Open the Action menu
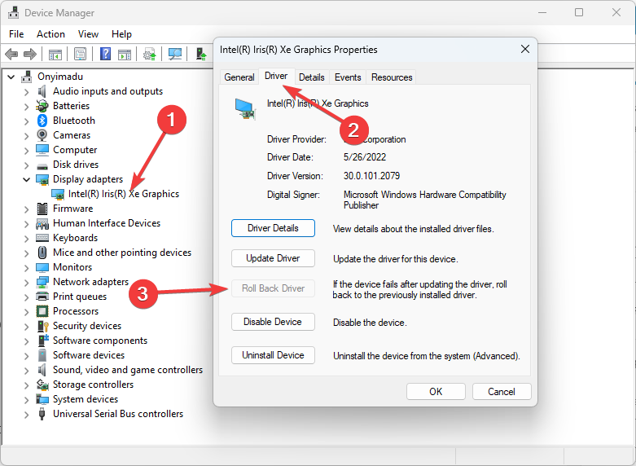Screen dimensions: 636x466 (50, 34)
